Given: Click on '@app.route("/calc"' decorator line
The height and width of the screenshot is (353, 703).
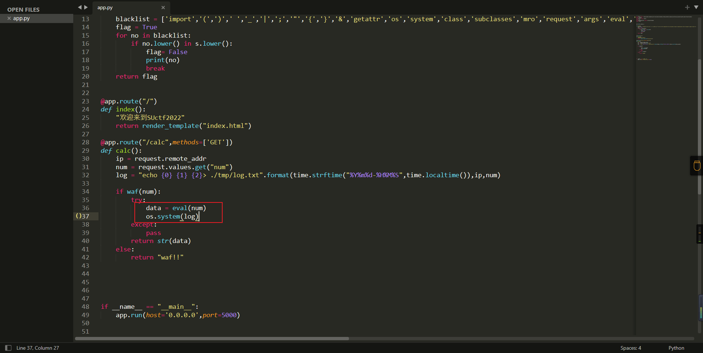Looking at the screenshot, I should pyautogui.click(x=167, y=142).
